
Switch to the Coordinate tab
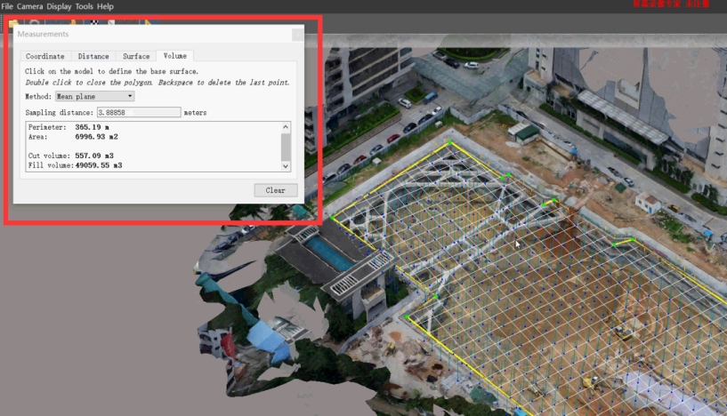coord(45,56)
